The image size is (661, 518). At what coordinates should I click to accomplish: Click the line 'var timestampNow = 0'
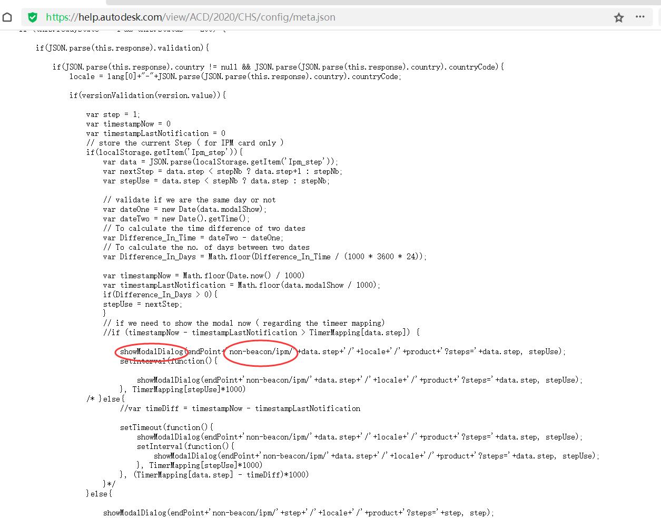coord(129,124)
